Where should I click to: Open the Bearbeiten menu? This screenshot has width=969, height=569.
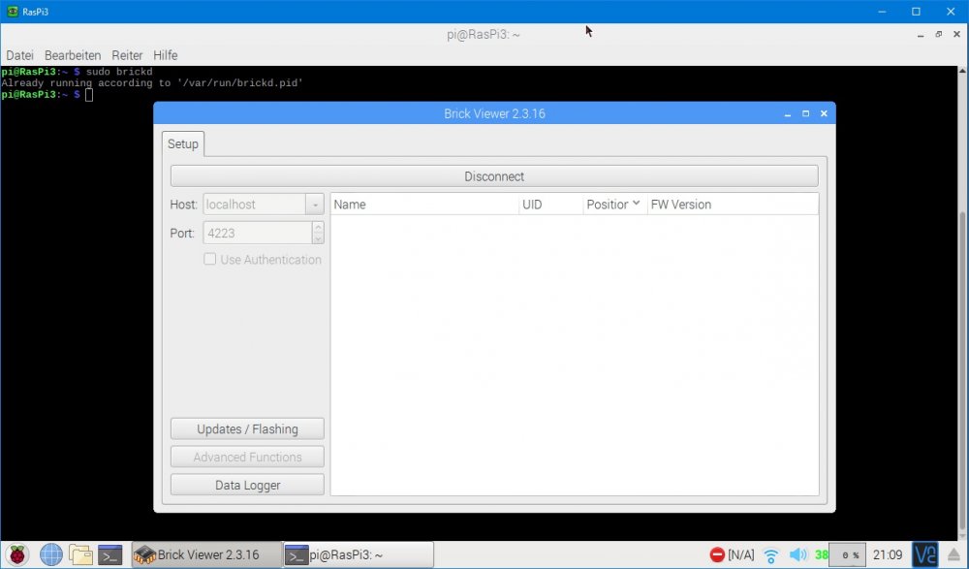(x=73, y=55)
